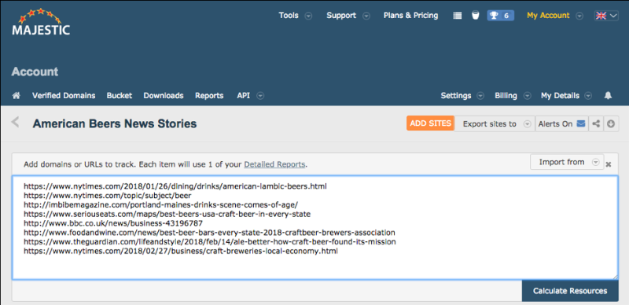The width and height of the screenshot is (629, 305).
Task: Open the Settings menu item
Action: 456,96
